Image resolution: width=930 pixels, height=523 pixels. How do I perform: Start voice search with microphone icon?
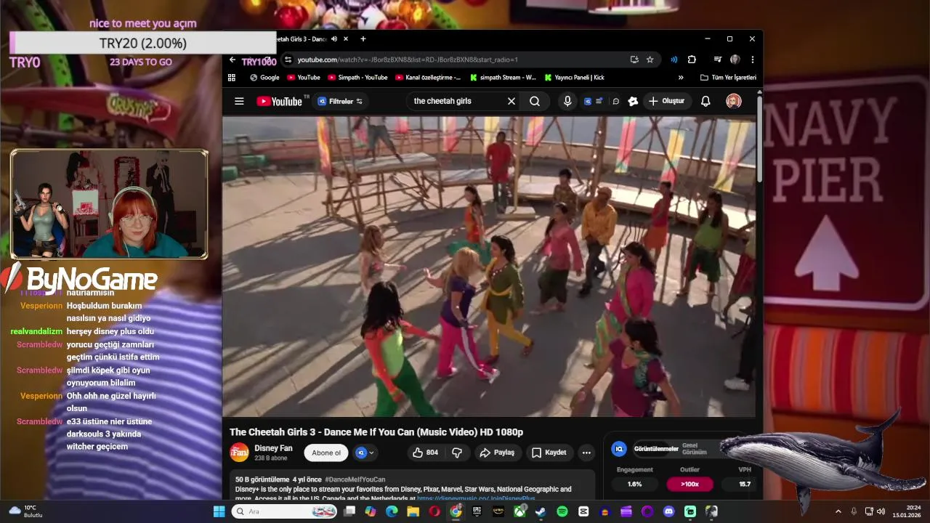567,101
